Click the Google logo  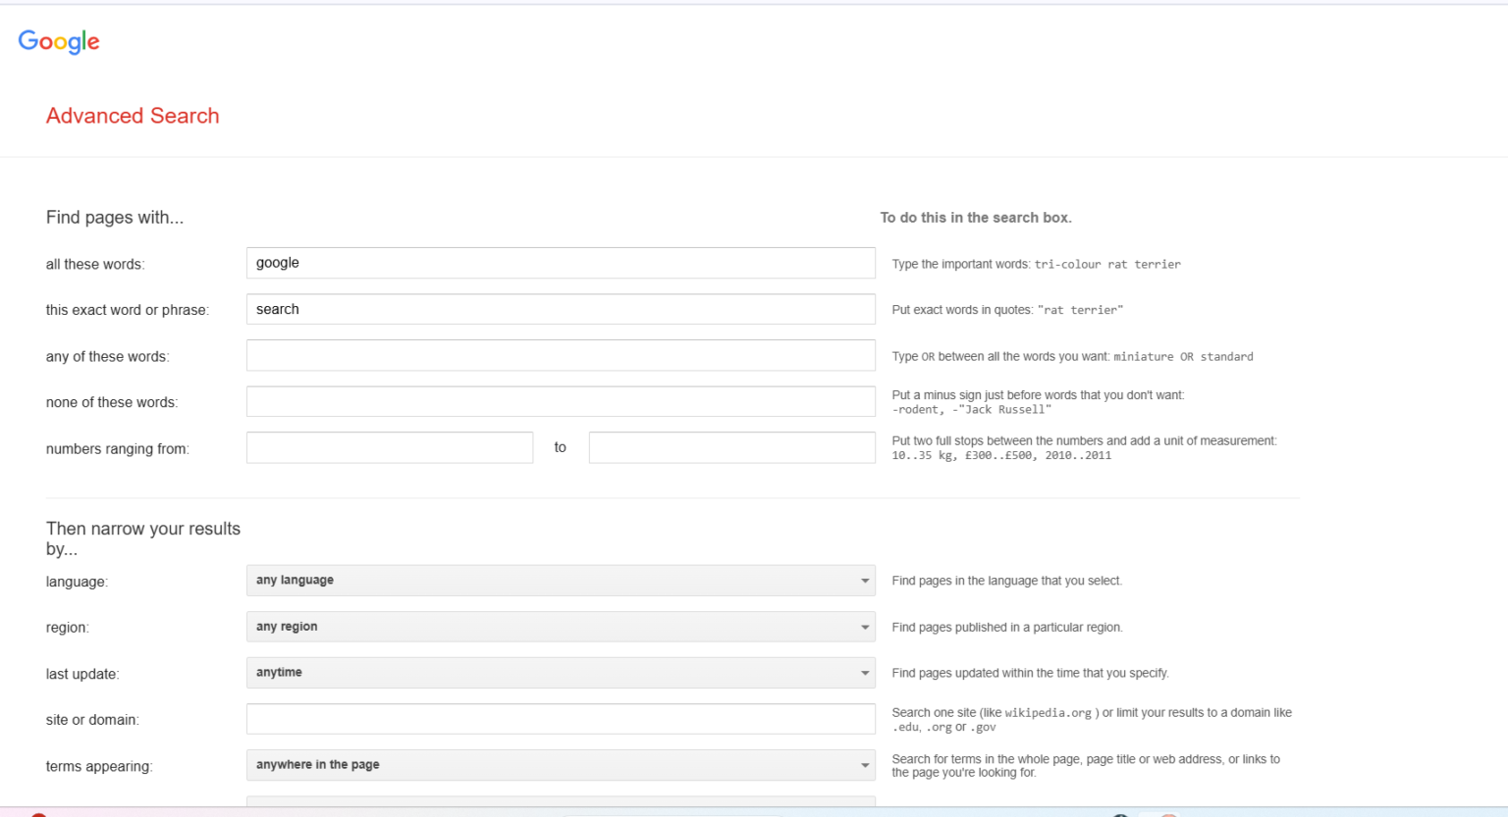coord(58,41)
